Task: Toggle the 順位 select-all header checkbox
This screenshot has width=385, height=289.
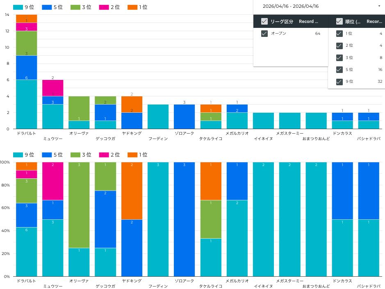Action: 339,21
